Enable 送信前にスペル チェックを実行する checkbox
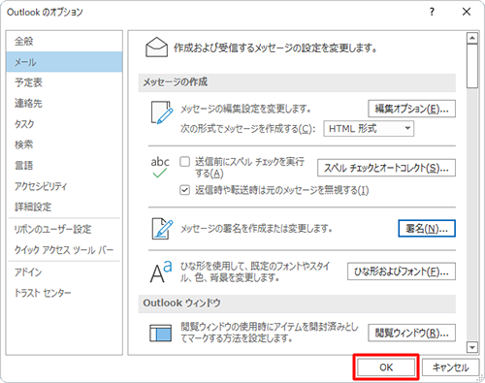 point(184,162)
